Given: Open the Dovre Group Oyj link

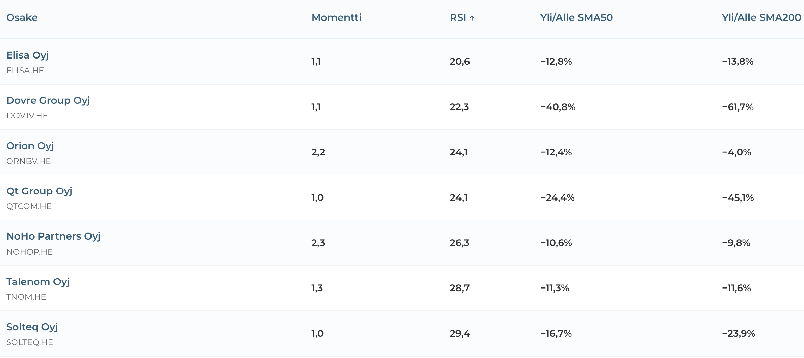Looking at the screenshot, I should pos(48,100).
